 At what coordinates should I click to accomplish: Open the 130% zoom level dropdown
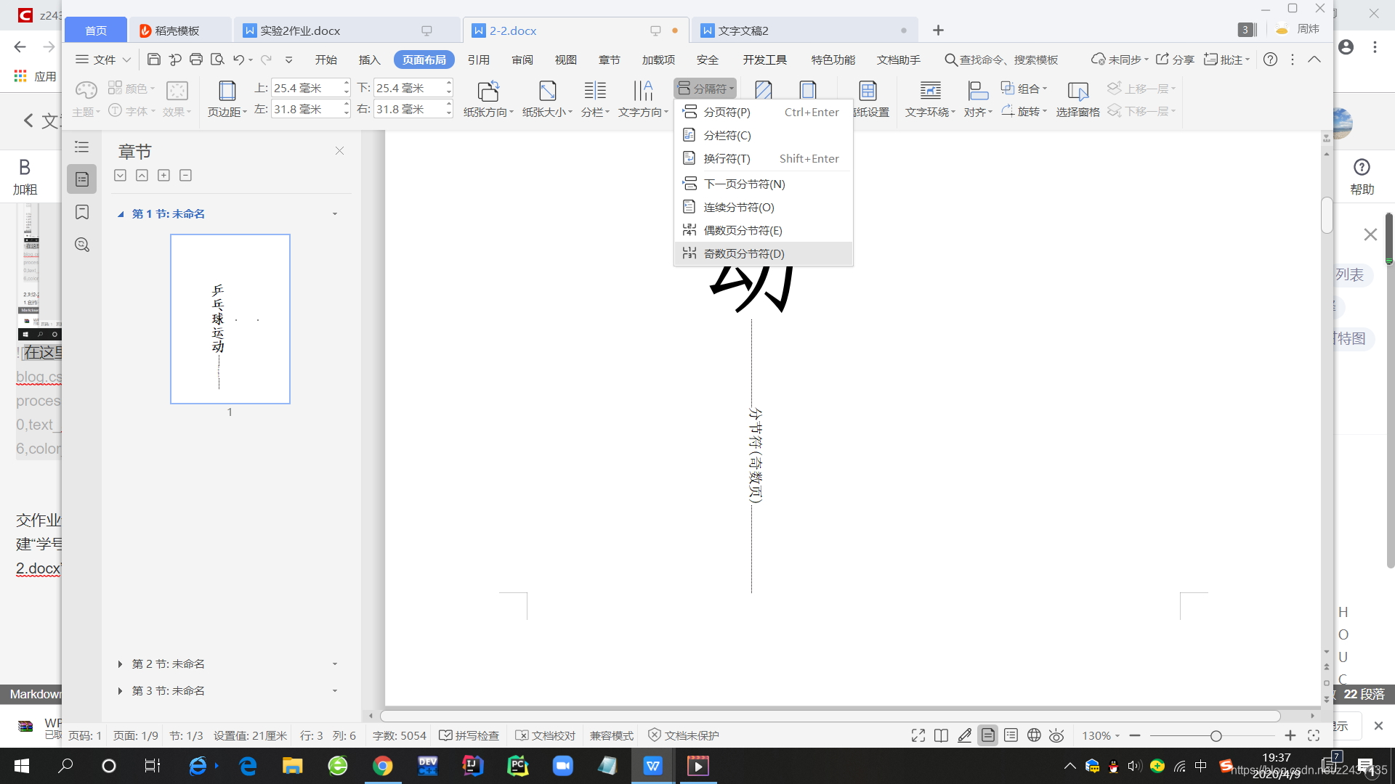pyautogui.click(x=1100, y=735)
